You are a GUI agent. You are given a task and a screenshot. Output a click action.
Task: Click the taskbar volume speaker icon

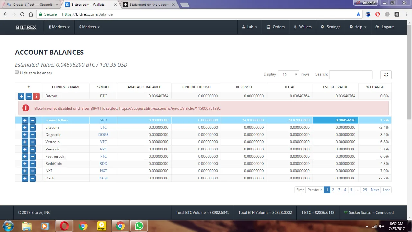point(381,226)
